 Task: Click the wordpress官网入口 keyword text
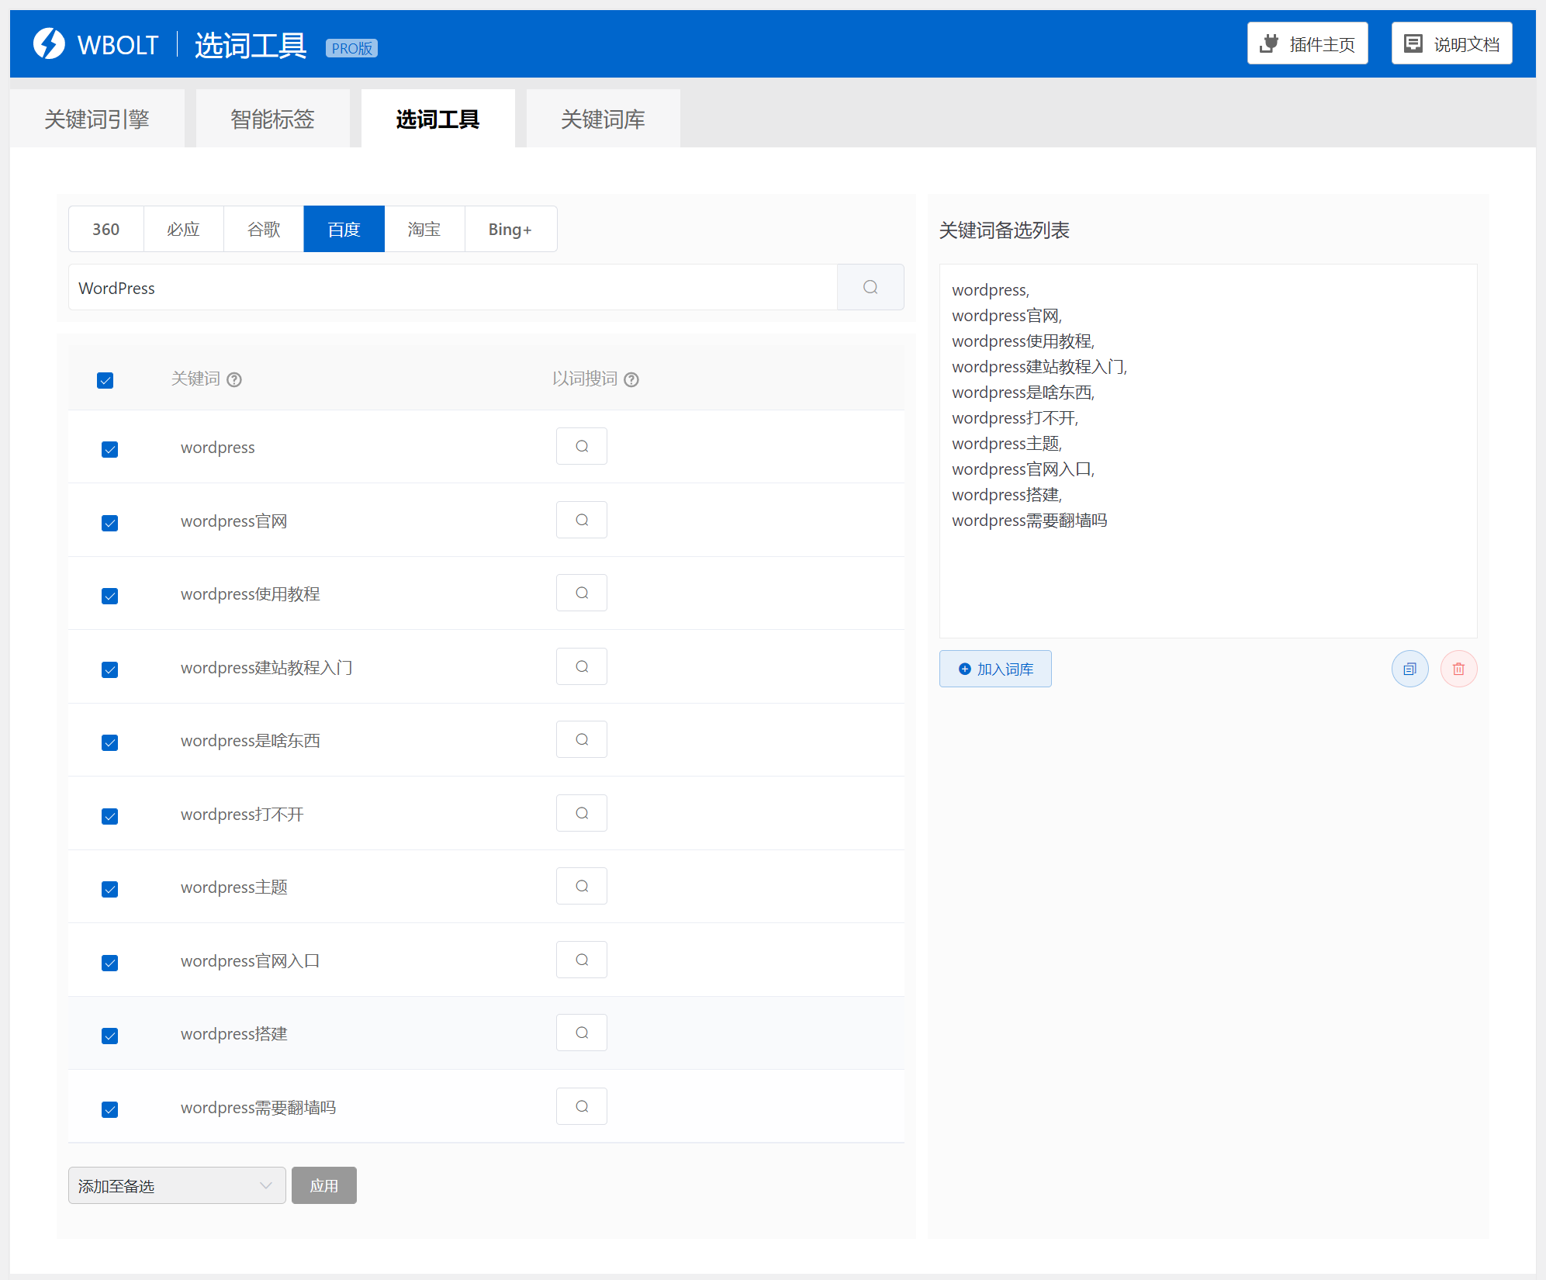[251, 961]
